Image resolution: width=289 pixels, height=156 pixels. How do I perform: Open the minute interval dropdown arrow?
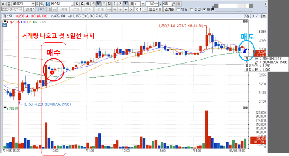pyautogui.click(x=143, y=4)
